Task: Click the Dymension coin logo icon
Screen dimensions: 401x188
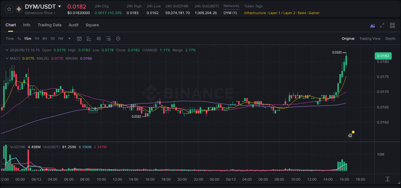Action: (x=19, y=9)
